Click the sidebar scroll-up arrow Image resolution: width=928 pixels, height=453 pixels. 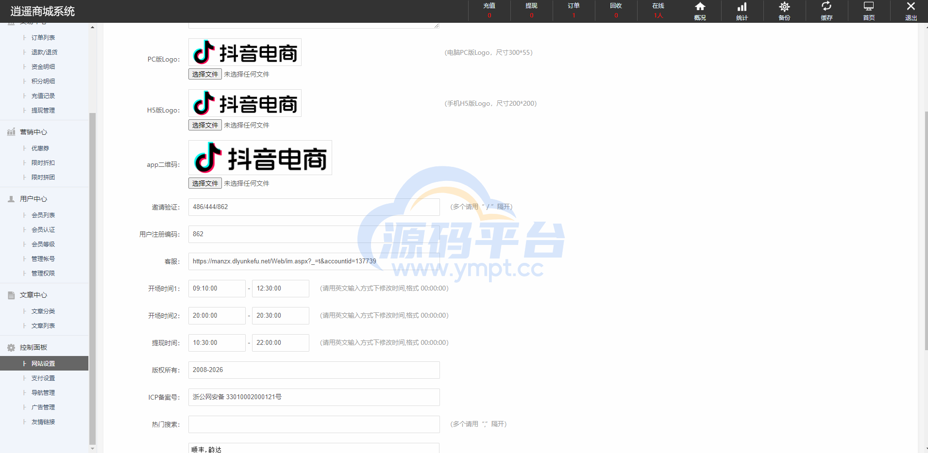coord(92,27)
